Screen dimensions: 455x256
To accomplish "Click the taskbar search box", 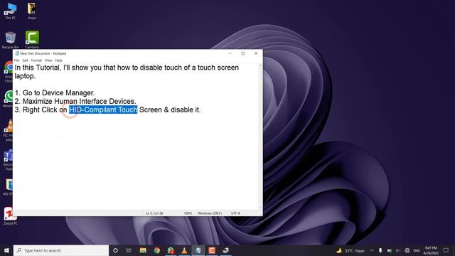I will click(61, 250).
